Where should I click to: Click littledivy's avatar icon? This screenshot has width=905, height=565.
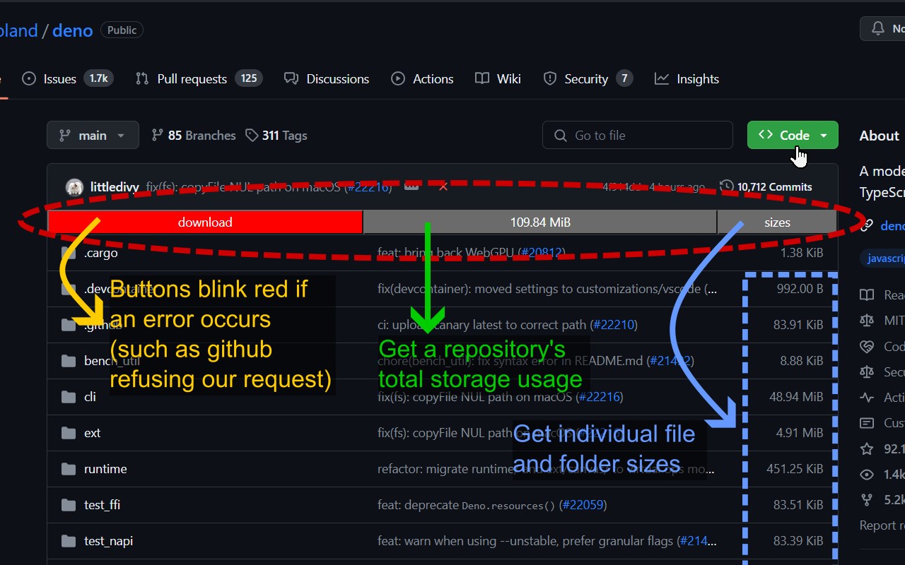coord(74,186)
